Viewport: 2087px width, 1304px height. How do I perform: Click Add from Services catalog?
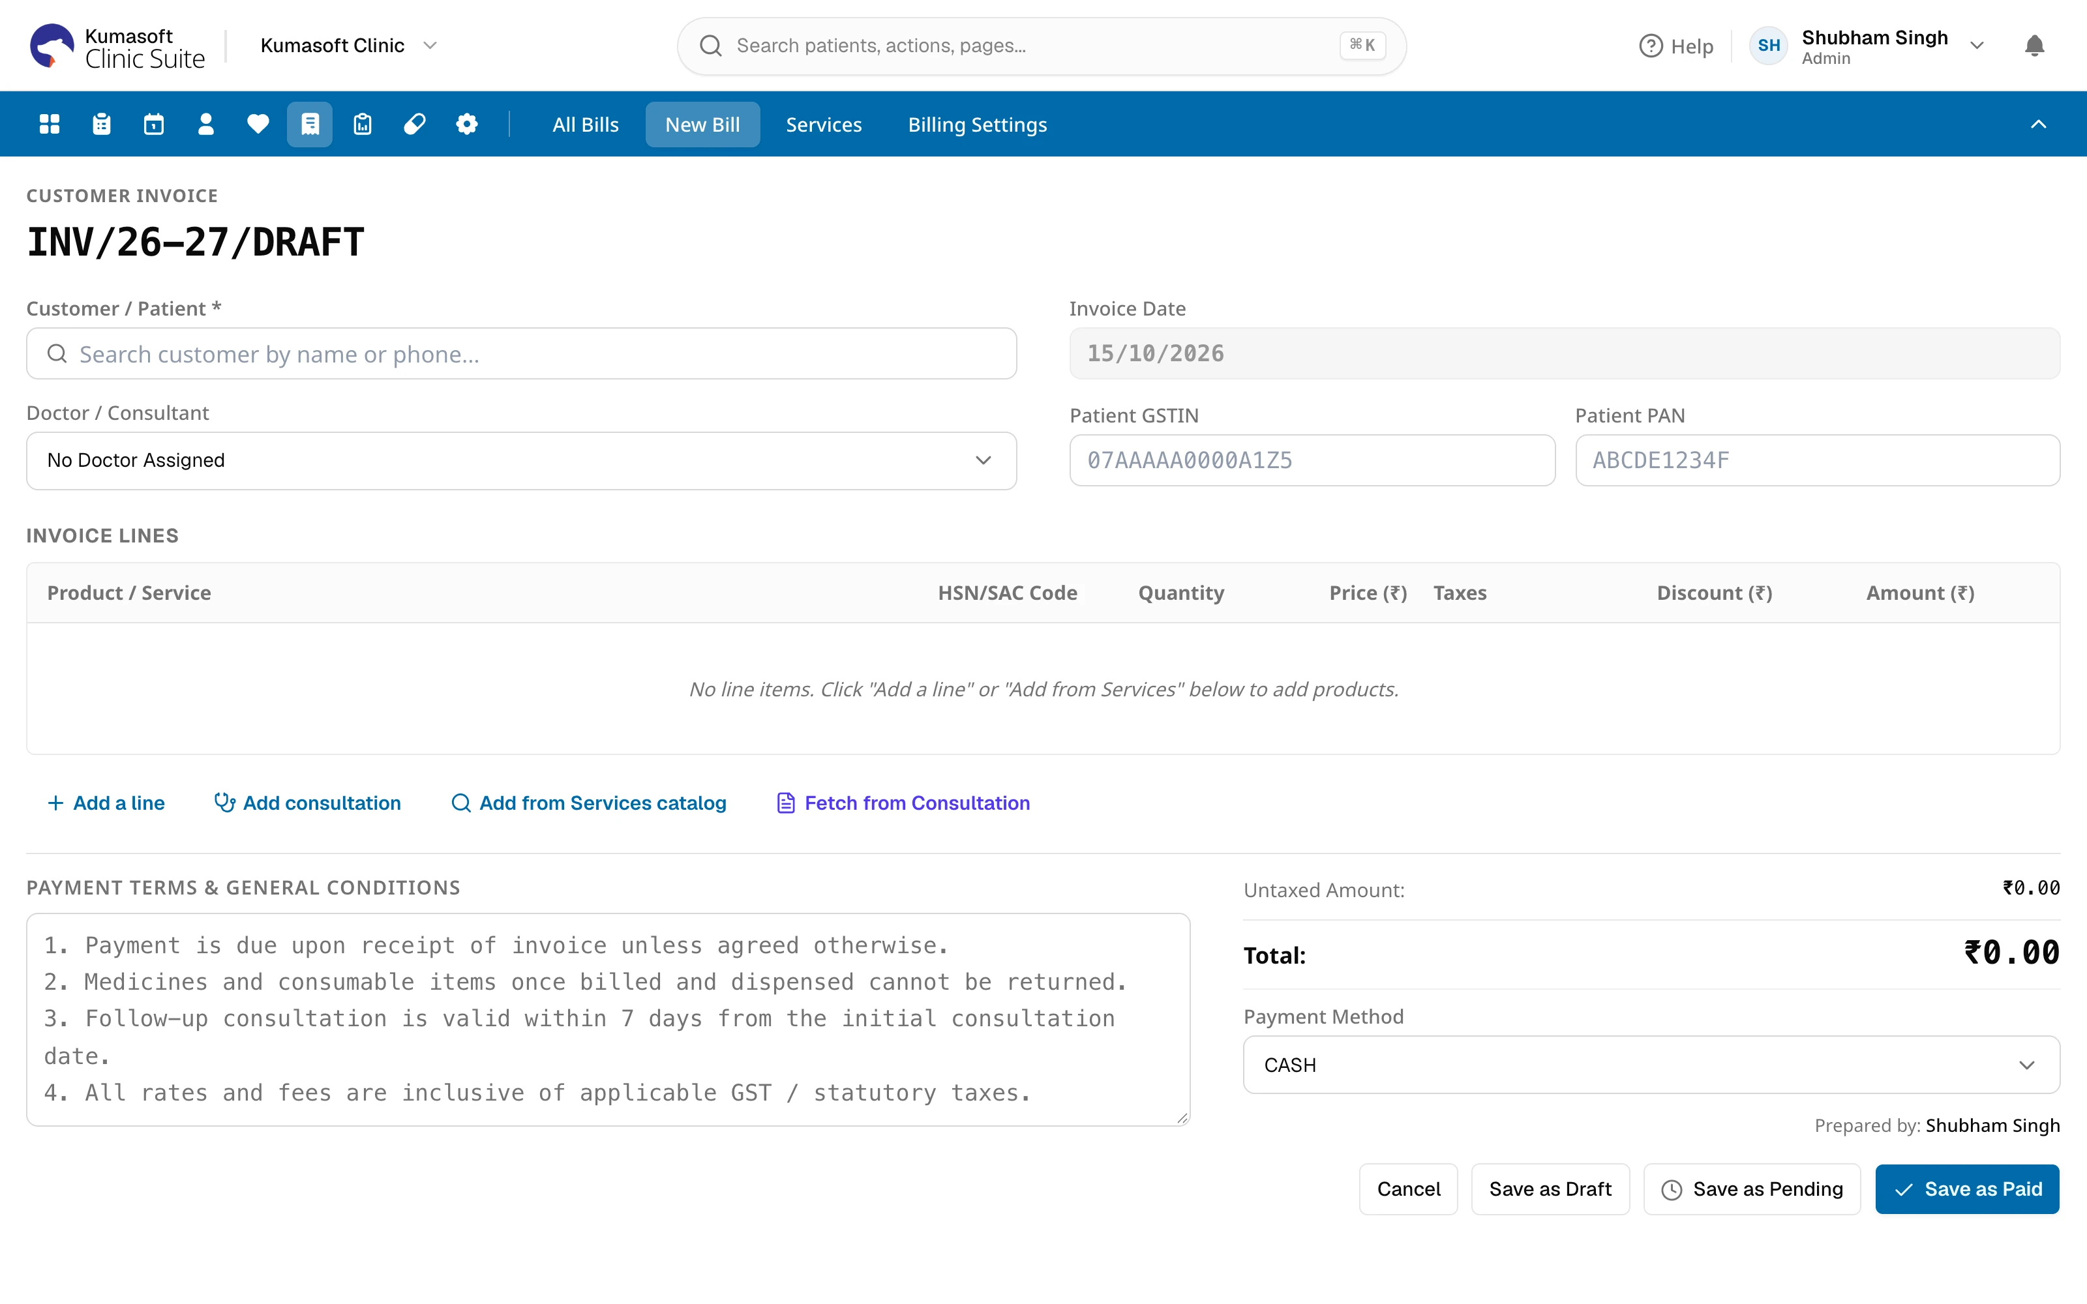pyautogui.click(x=589, y=803)
